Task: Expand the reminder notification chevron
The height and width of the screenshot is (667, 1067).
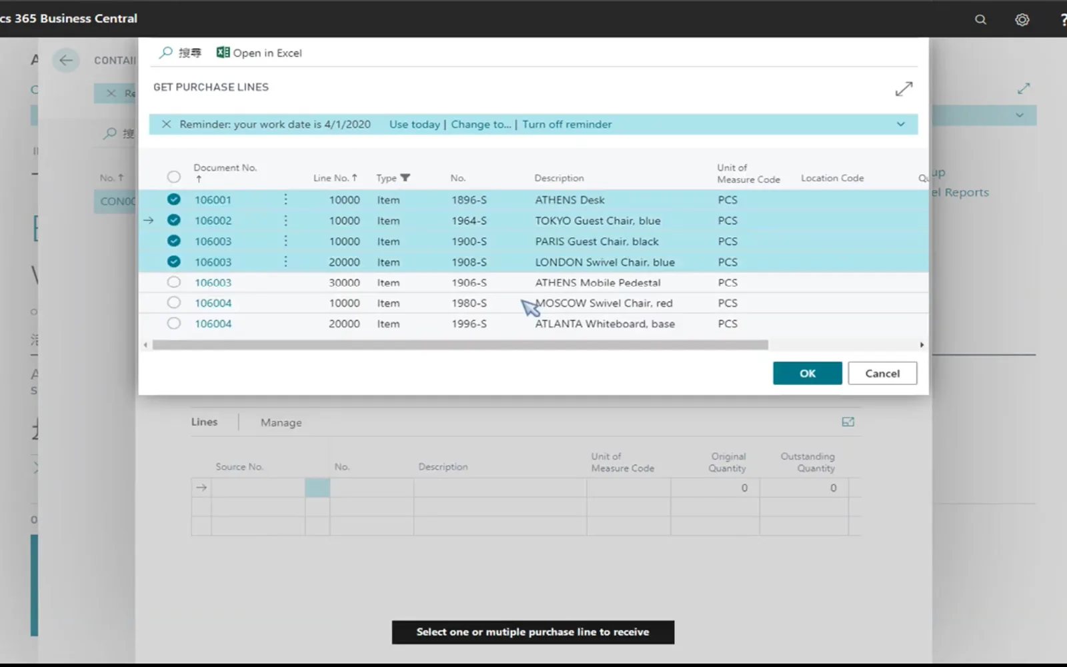Action: pyautogui.click(x=900, y=124)
